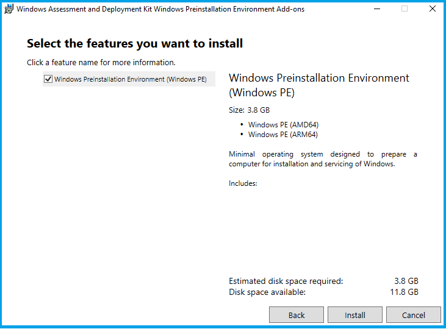The width and height of the screenshot is (446, 329).
Task: Select the Windows Preinstallation Environment feature name
Action: pyautogui.click(x=130, y=79)
